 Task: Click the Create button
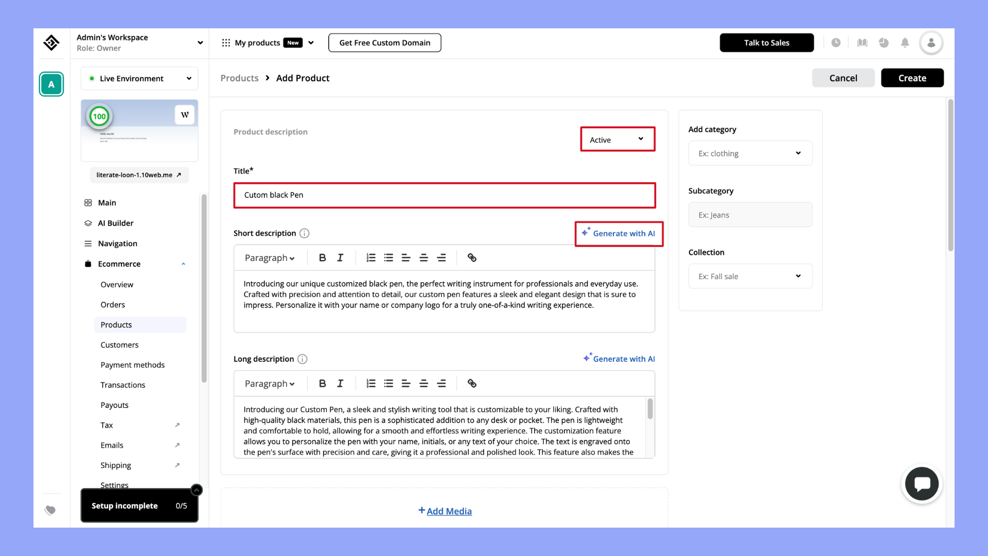click(x=912, y=78)
